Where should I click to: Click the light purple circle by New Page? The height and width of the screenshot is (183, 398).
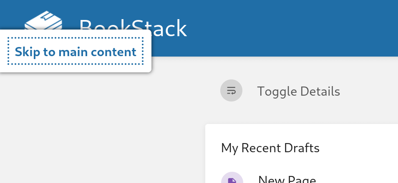pos(232,178)
